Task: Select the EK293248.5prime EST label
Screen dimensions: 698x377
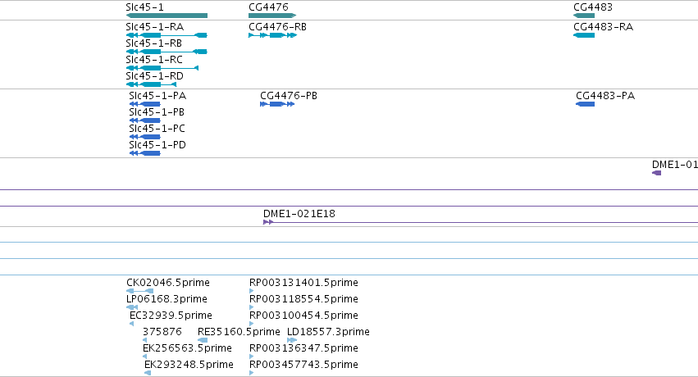Action: (x=189, y=365)
